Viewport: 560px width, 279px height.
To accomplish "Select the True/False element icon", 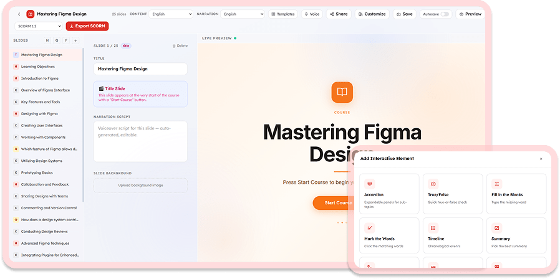I will click(433, 184).
